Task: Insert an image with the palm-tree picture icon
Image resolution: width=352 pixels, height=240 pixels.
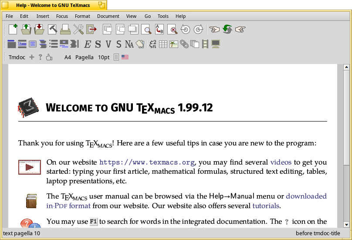Action: (x=174, y=44)
